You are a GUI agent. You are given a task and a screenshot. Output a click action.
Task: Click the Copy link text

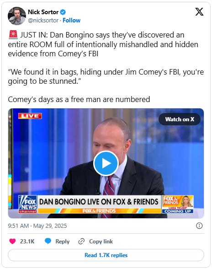[101, 242]
